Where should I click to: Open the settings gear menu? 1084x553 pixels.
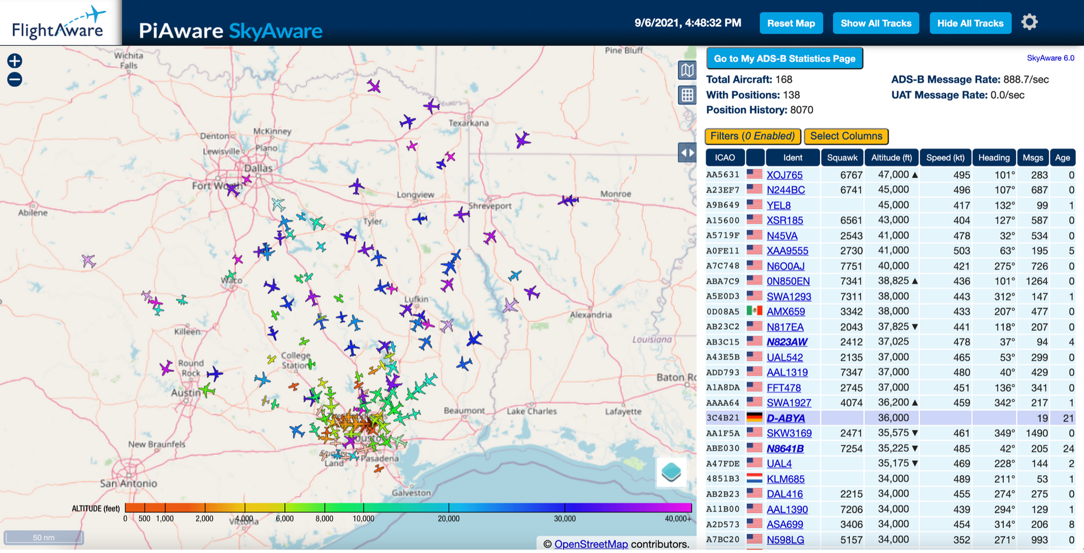point(1029,22)
